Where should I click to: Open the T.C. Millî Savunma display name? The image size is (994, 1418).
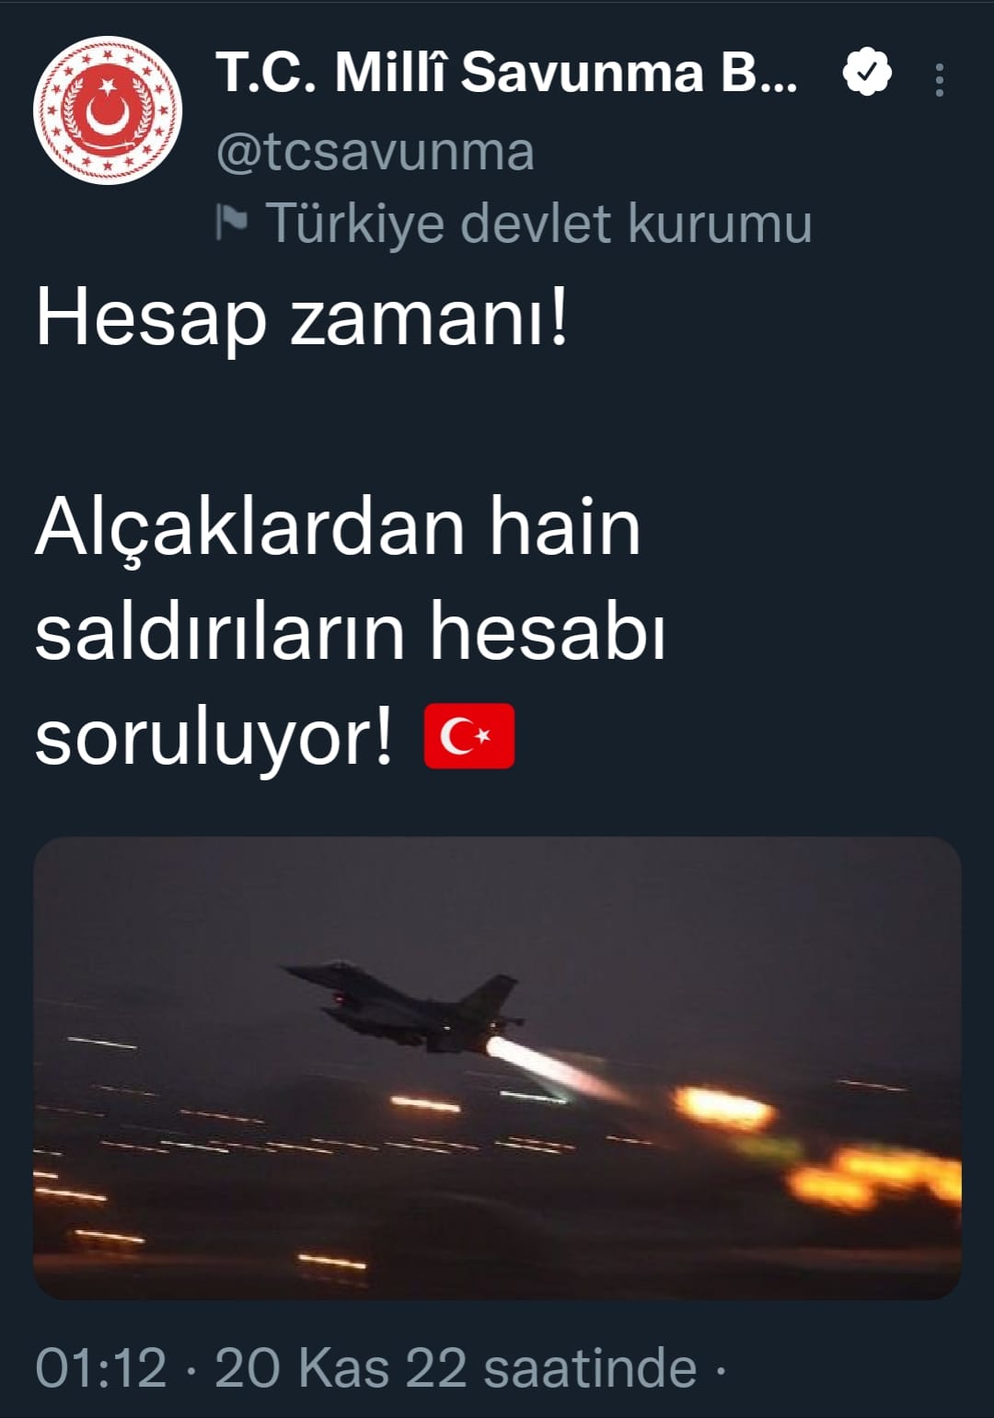pos(507,73)
